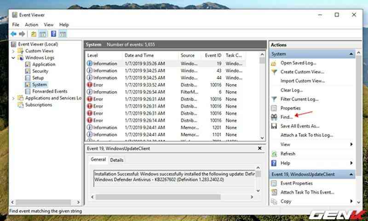Click Event Properties icon in Actions
Image resolution: width=368 pixels, height=221 pixels.
(x=274, y=183)
